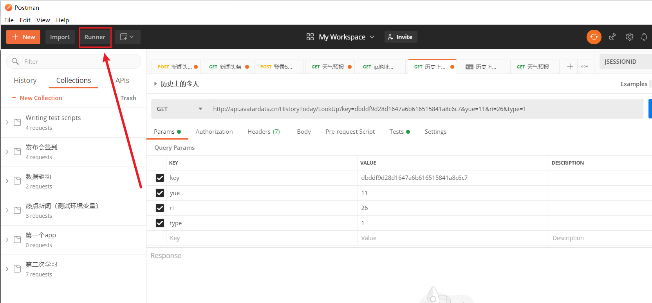This screenshot has width=652, height=303.
Task: Click the Filter search field
Action: [x=74, y=61]
